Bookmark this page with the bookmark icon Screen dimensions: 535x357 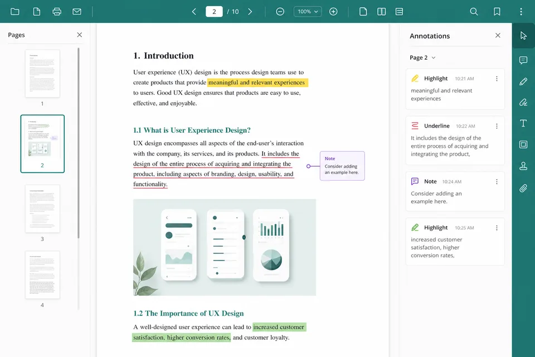tap(497, 12)
